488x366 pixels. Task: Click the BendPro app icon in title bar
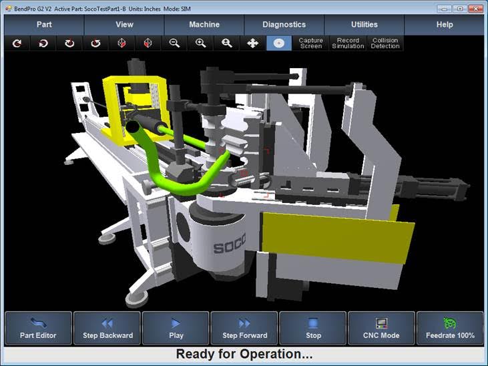9,9
